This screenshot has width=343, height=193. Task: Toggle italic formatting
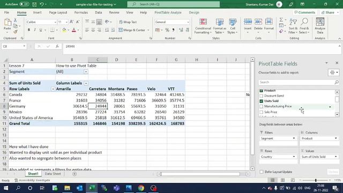[x=34, y=30]
